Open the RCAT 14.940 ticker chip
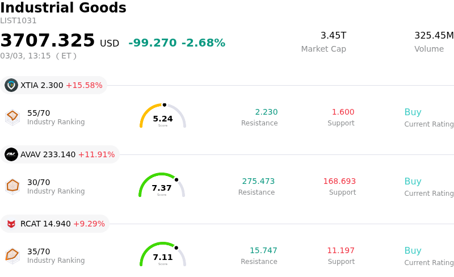The width and height of the screenshot is (454, 277). (x=55, y=224)
